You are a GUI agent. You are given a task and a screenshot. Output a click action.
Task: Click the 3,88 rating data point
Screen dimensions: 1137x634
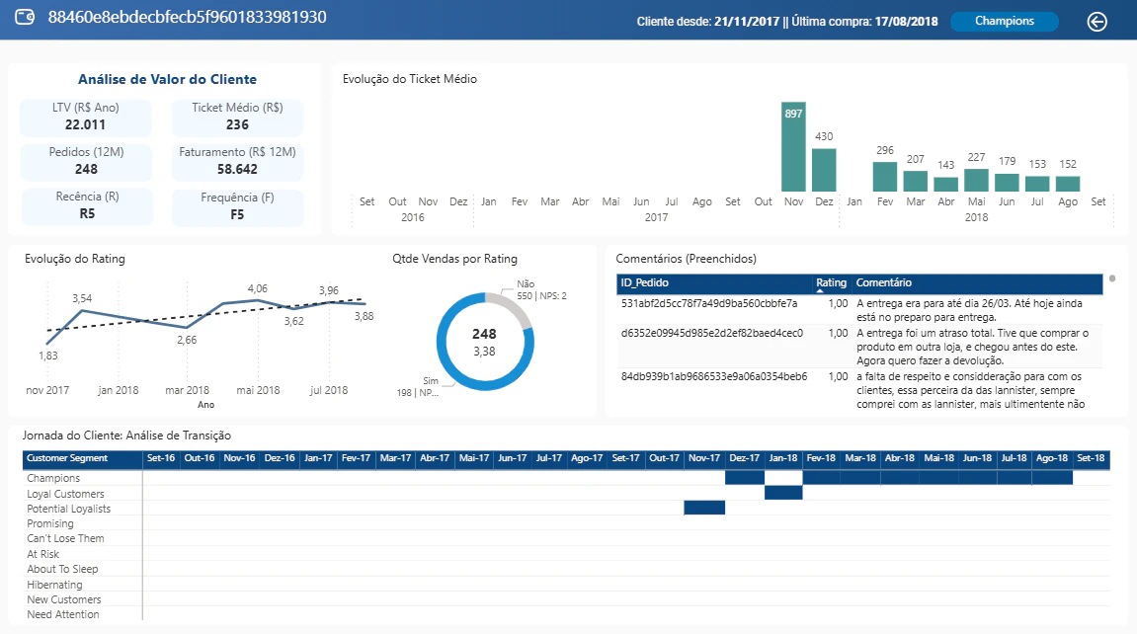(x=365, y=304)
